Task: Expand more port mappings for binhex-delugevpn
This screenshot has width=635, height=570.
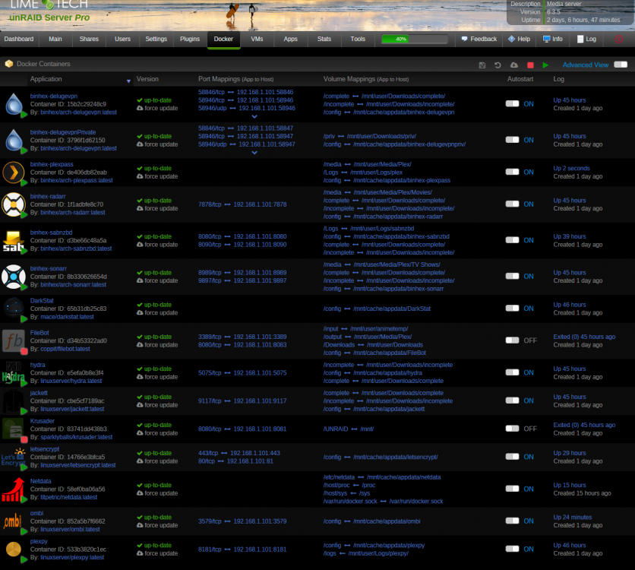Action: [x=254, y=117]
